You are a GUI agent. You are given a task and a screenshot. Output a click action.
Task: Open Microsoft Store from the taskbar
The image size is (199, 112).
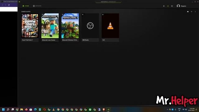point(31,110)
